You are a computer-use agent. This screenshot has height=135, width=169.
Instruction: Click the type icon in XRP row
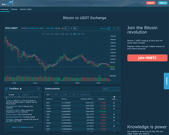tap(114, 117)
